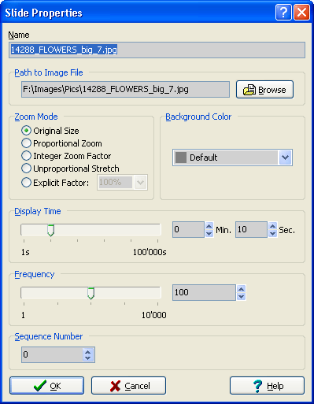Click the Cancel button
This screenshot has height=404, width=314.
point(128,386)
